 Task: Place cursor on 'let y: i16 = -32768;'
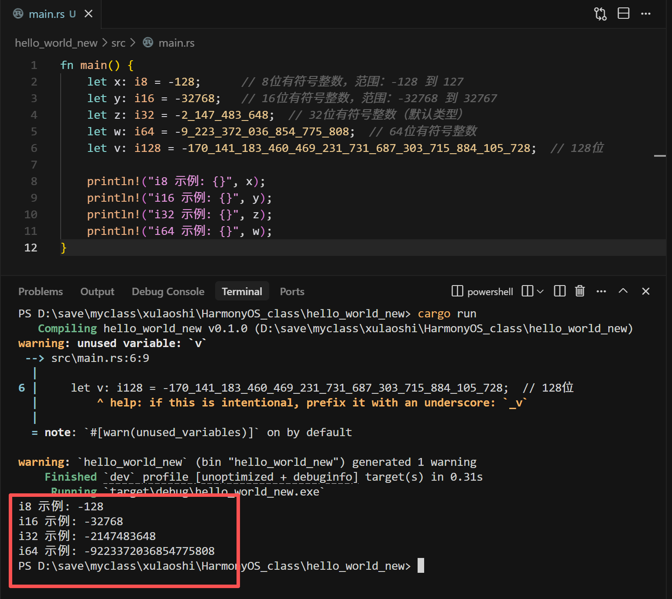pyautogui.click(x=154, y=99)
